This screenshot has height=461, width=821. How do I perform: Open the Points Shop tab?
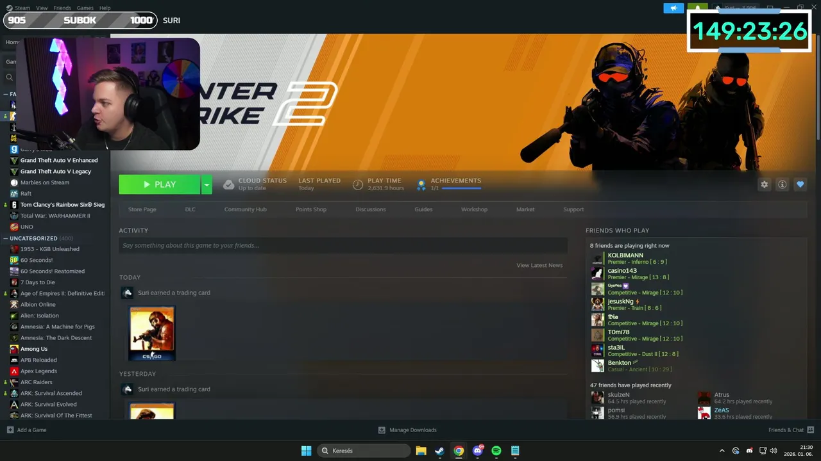[311, 209]
